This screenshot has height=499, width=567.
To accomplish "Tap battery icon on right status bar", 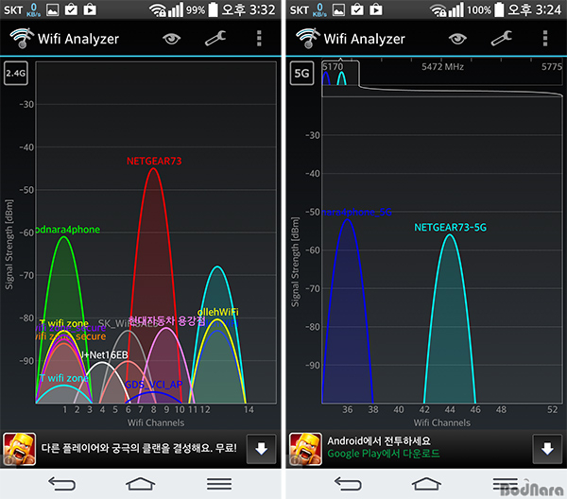I will (x=499, y=9).
